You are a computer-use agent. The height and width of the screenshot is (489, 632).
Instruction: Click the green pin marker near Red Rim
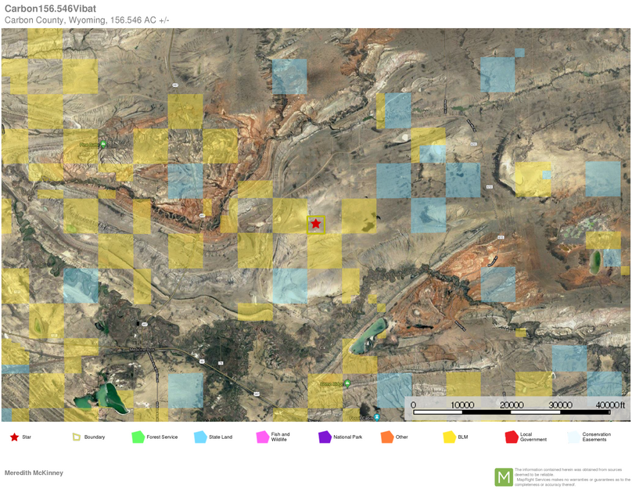pos(102,144)
